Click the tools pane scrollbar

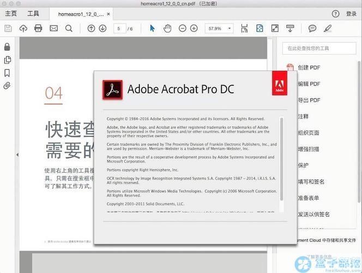[359, 132]
